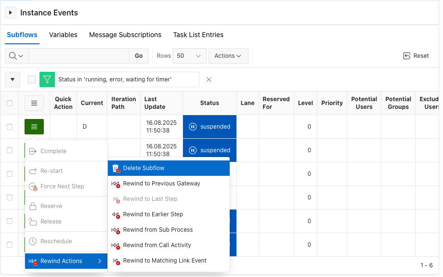Click the Reset report button
The image size is (443, 277).
click(x=416, y=56)
